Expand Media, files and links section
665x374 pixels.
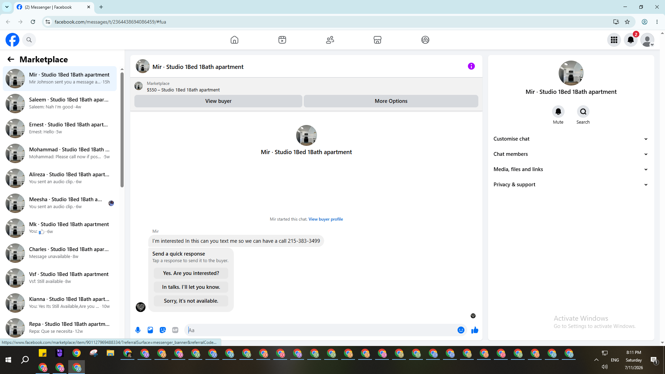[571, 169]
